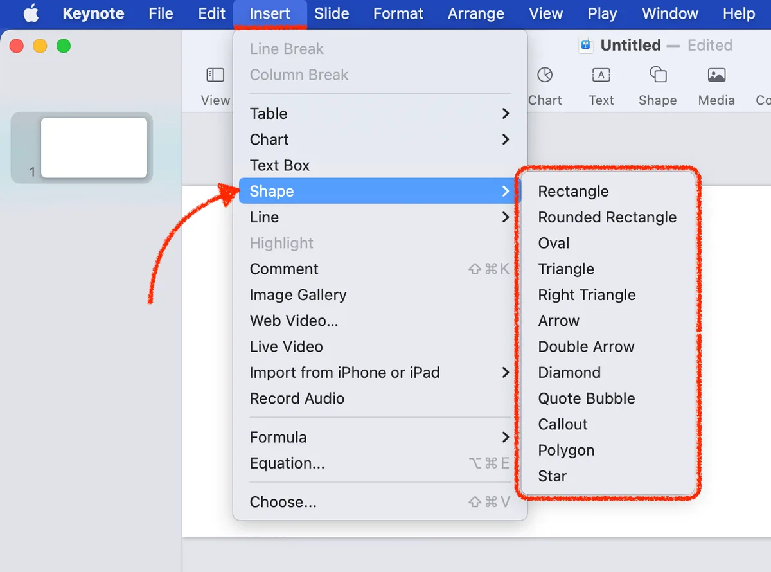771x572 pixels.
Task: Click the Keynote document icon beside Untitled
Action: (x=585, y=45)
